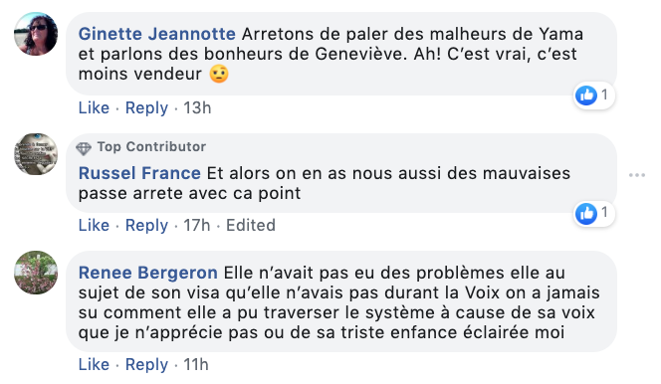Like Renee Bergeron's comment
This screenshot has height=384, width=661.
coord(94,365)
